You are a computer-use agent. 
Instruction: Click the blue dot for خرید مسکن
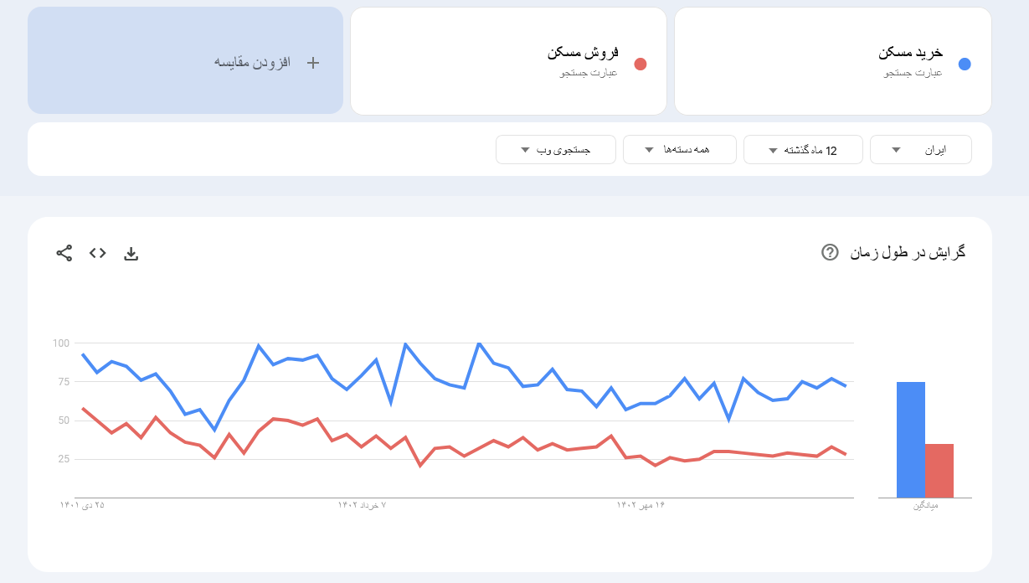[965, 63]
